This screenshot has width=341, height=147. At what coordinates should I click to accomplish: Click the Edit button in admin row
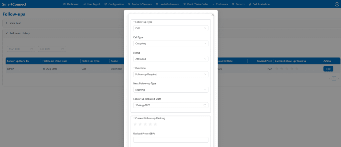tap(328, 69)
